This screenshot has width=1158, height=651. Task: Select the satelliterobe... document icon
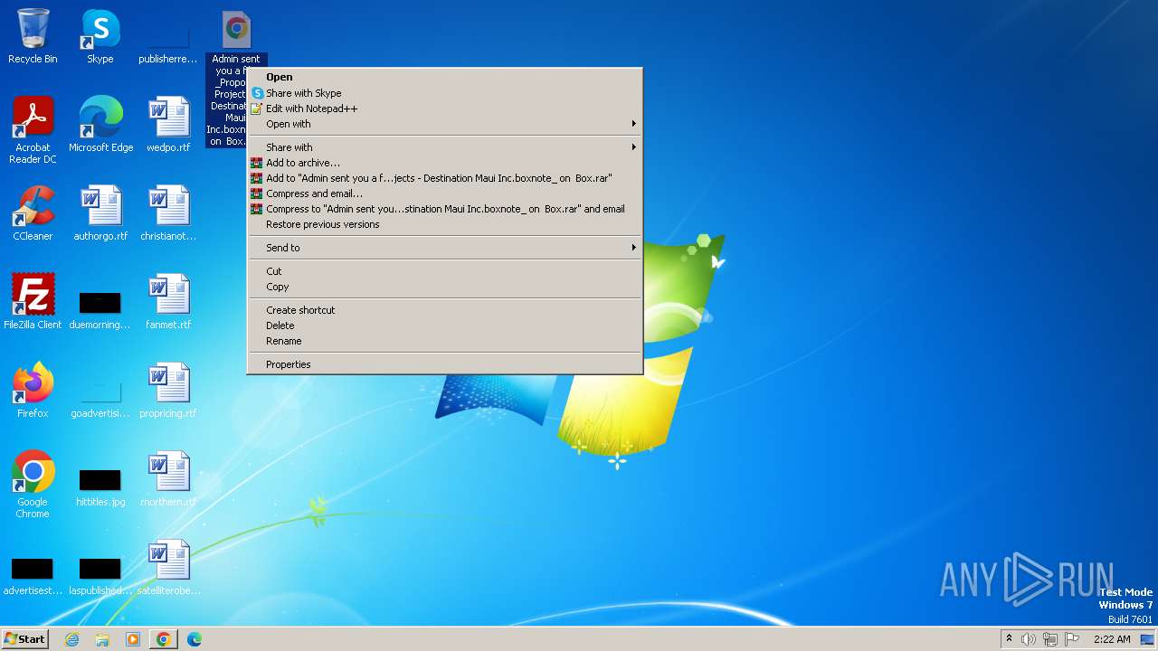(168, 568)
